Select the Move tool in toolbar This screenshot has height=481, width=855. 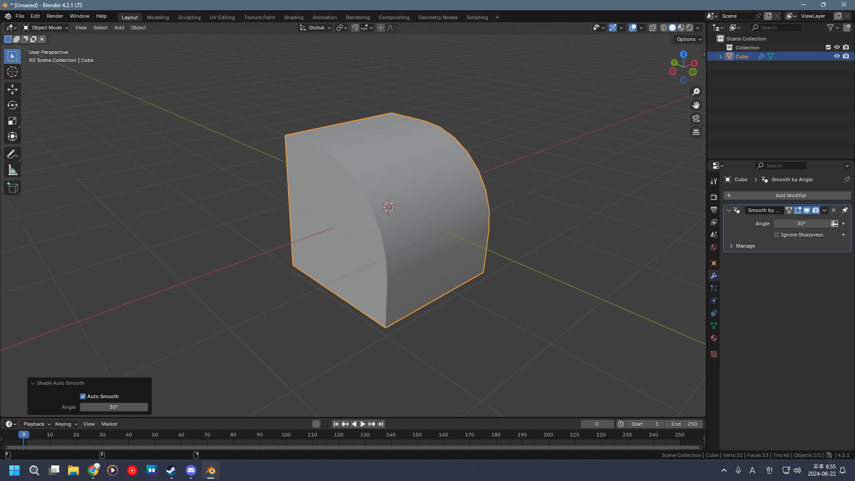click(x=12, y=90)
